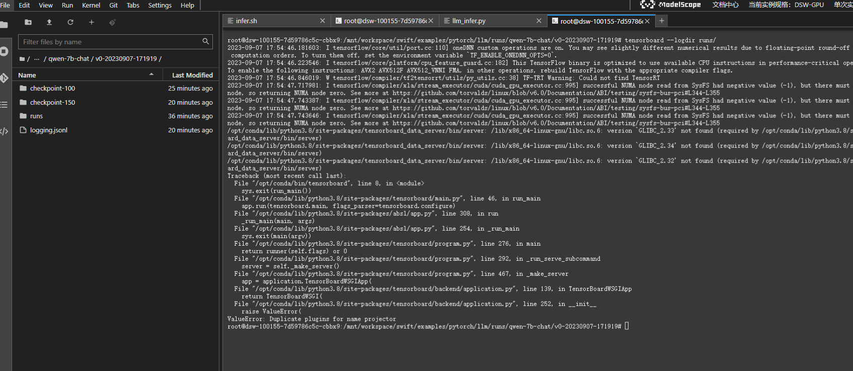Select the active terminal tab after llm_infer.py
The height and width of the screenshot is (371, 853).
(x=601, y=21)
